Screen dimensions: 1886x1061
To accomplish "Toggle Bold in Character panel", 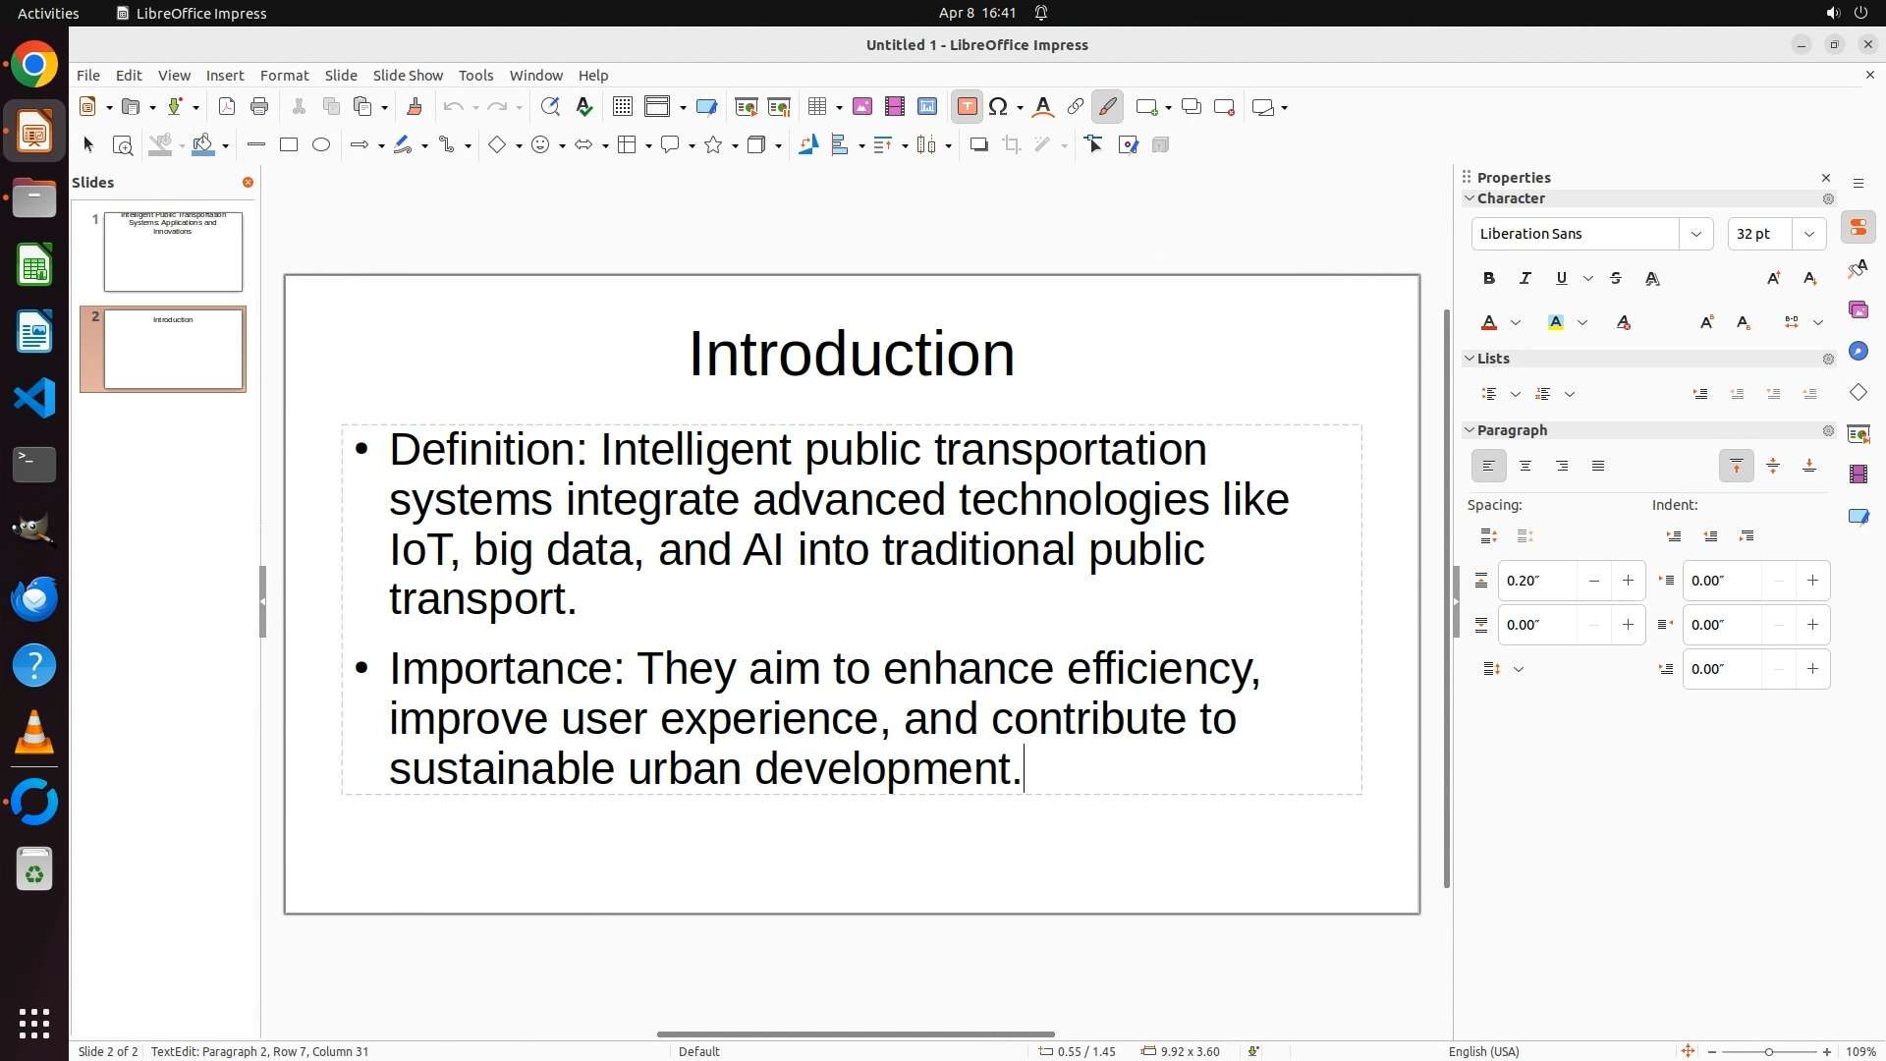I will pyautogui.click(x=1489, y=279).
